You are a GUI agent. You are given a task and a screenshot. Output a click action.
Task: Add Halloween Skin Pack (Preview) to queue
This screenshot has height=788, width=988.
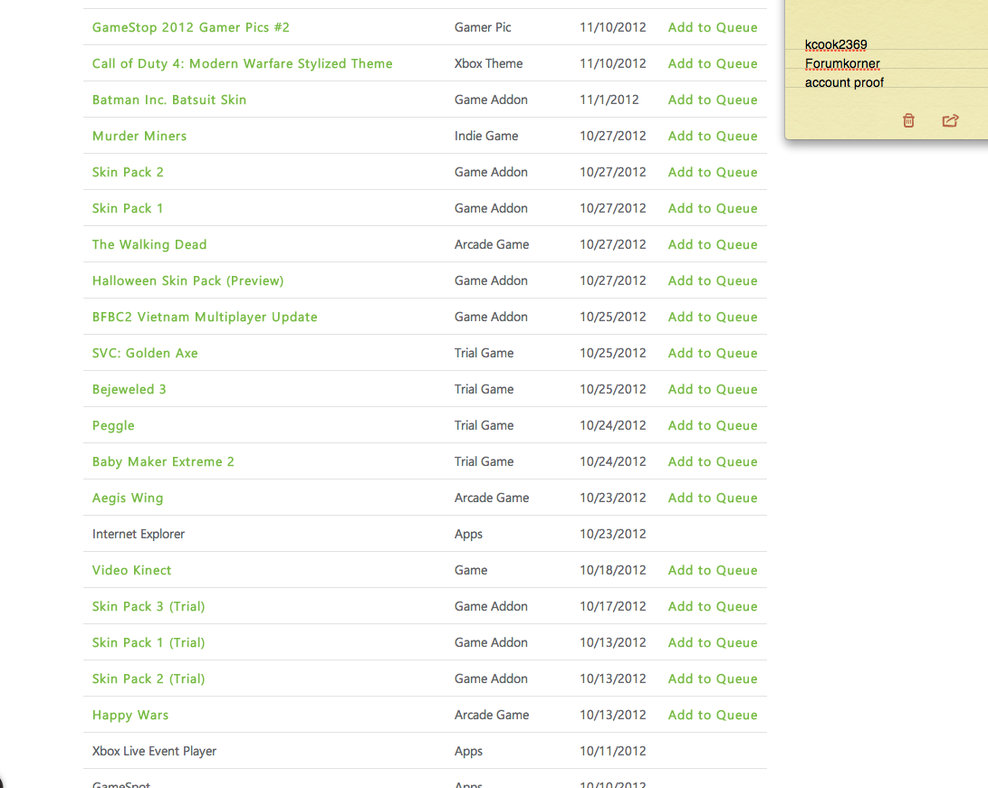click(713, 280)
